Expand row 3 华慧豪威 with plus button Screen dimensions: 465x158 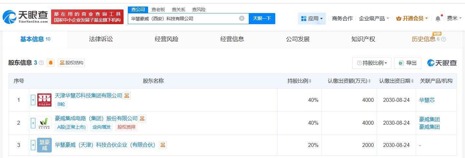[33, 145]
